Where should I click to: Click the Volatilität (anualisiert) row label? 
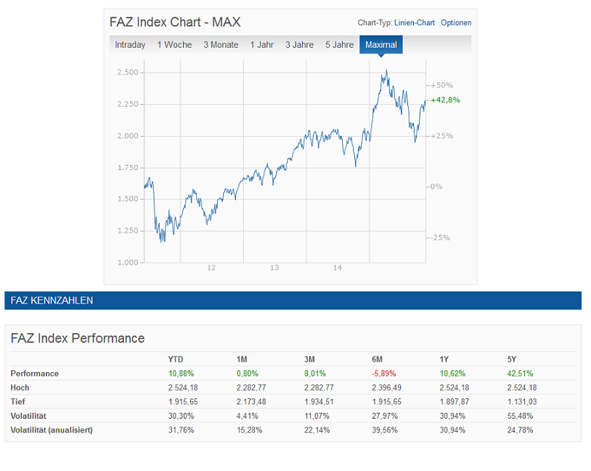[x=52, y=430]
